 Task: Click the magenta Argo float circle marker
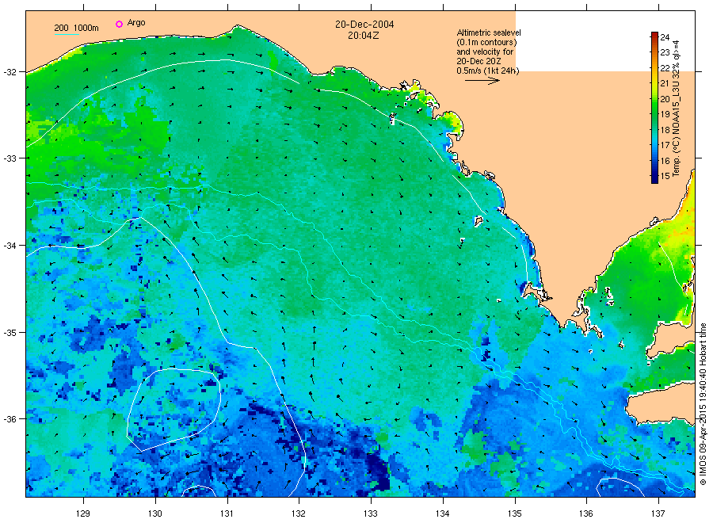click(119, 24)
